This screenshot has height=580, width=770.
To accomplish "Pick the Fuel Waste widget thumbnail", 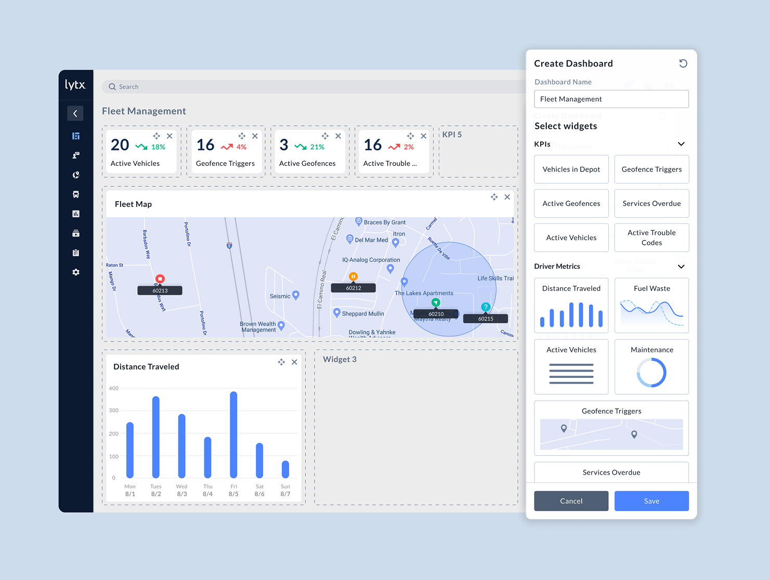I will point(651,306).
